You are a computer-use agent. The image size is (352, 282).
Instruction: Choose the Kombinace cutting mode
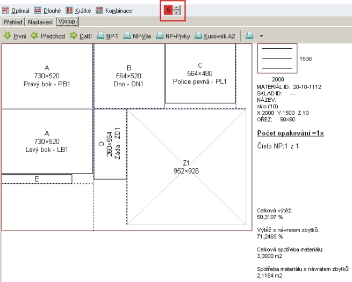pos(114,11)
